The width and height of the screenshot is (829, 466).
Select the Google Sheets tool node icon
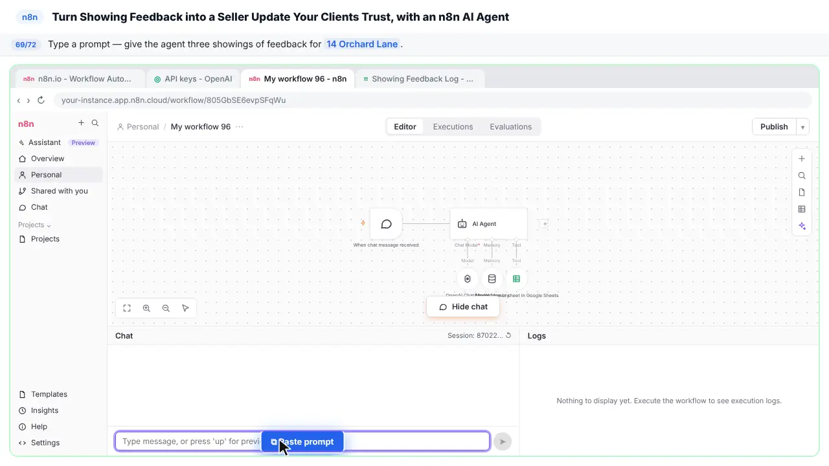click(516, 279)
